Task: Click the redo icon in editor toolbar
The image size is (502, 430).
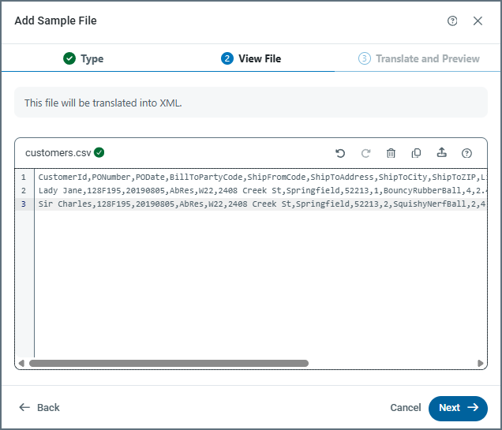Action: click(x=365, y=153)
